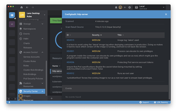Close the ConfigAudit details panel
177x112 pixels.
click(166, 14)
